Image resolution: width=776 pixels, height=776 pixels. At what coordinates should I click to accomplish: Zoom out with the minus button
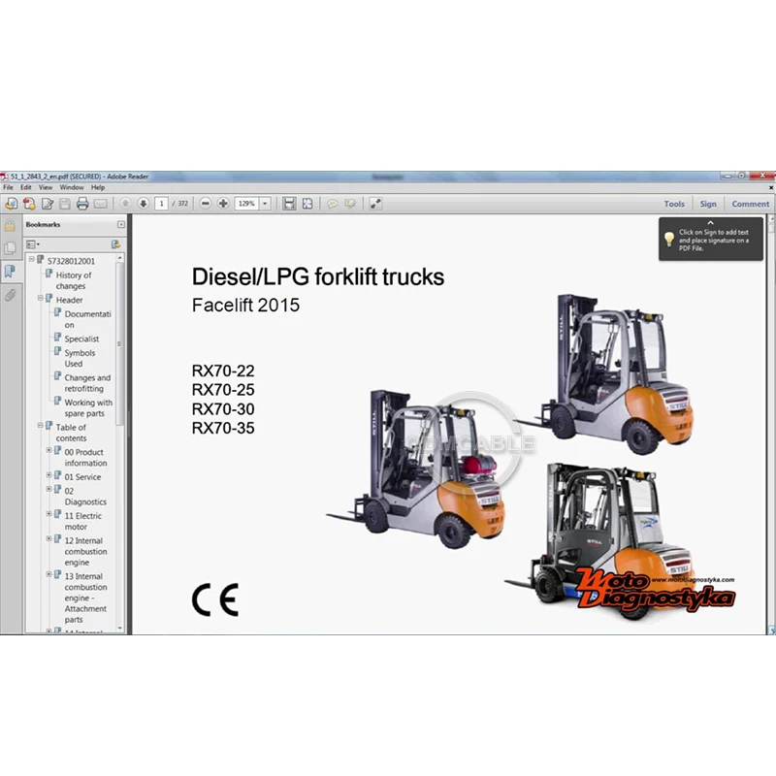206,204
